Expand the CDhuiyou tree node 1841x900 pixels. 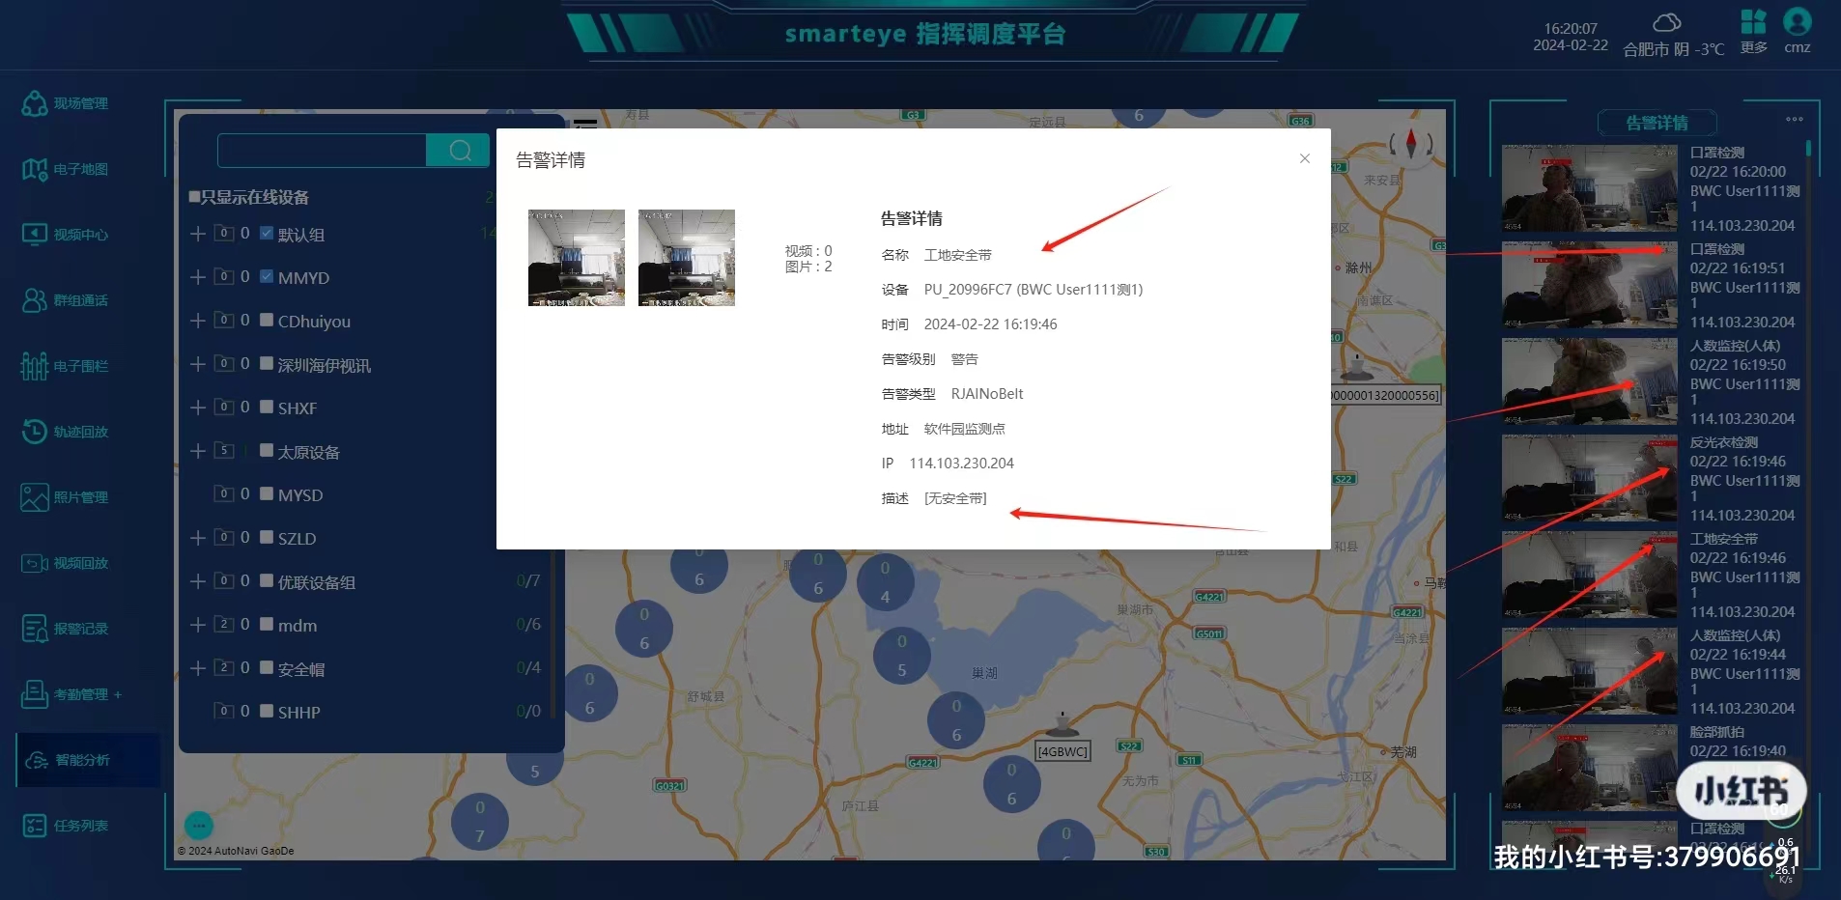197,321
